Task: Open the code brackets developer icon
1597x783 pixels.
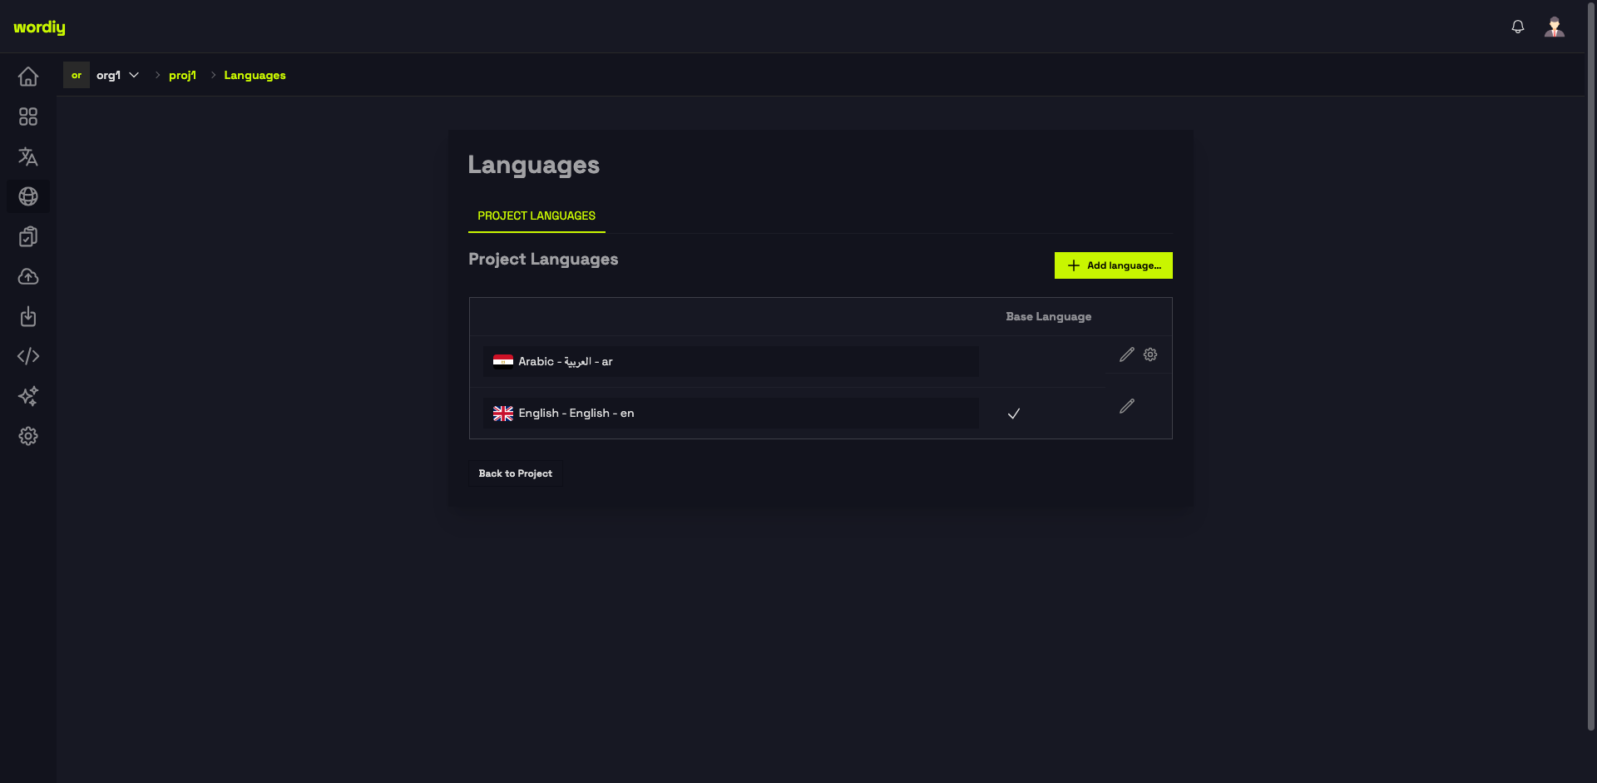Action: (x=28, y=356)
